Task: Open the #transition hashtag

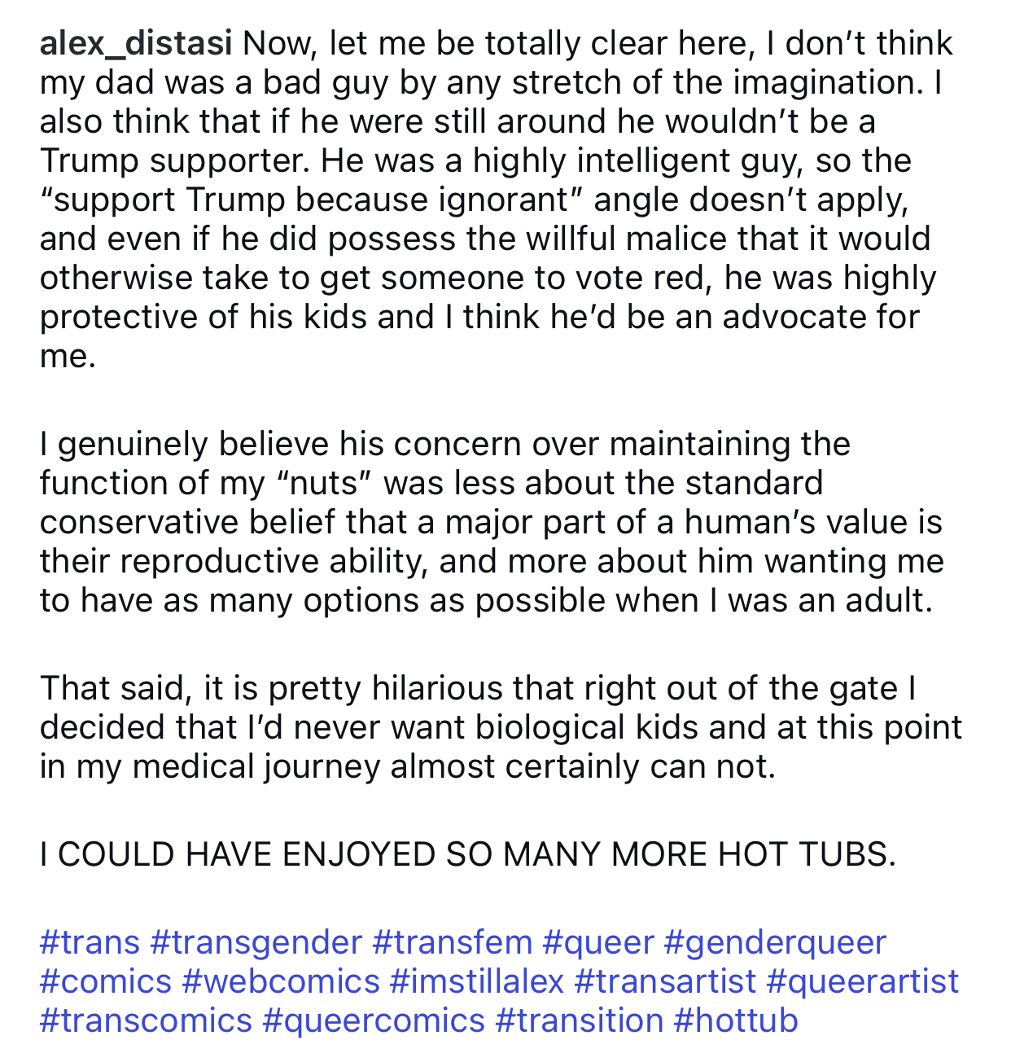Action: (x=580, y=1020)
